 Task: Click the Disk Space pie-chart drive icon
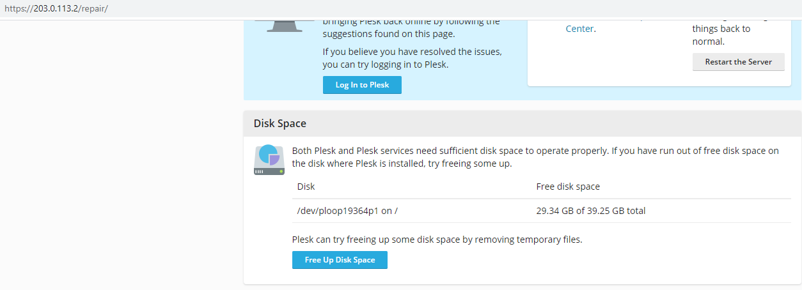pyautogui.click(x=269, y=160)
